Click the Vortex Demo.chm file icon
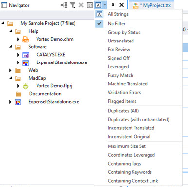188x187 pixels. (26, 39)
